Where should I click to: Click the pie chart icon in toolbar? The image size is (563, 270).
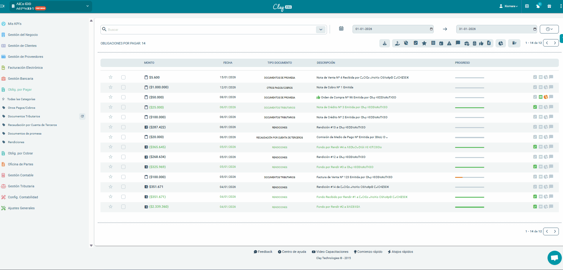[501, 43]
